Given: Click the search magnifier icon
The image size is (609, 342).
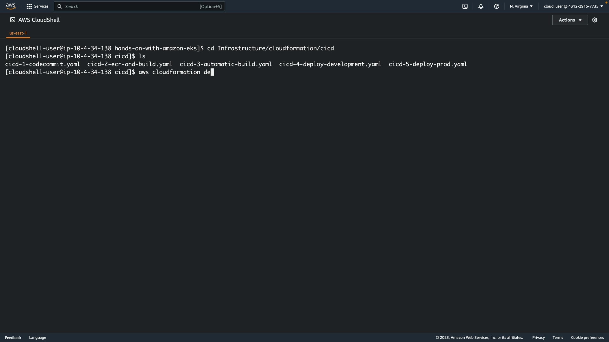Looking at the screenshot, I should coord(60,6).
